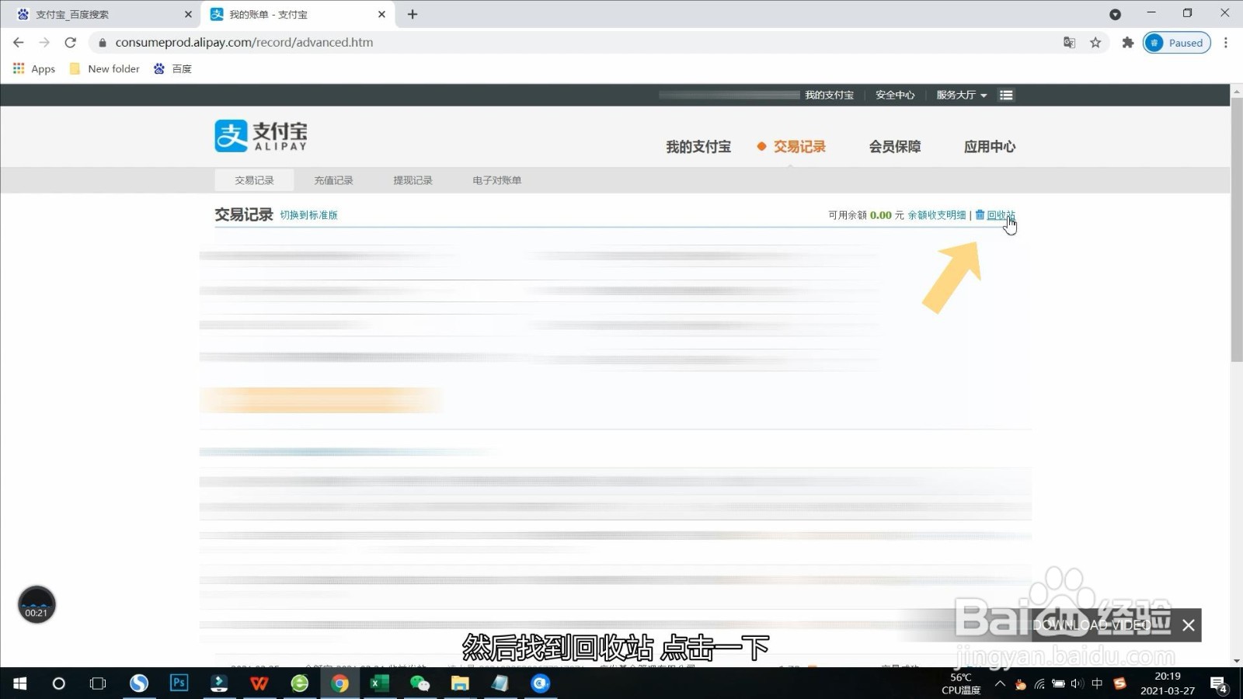
Task: Show hidden system tray icons
Action: pyautogui.click(x=1000, y=683)
